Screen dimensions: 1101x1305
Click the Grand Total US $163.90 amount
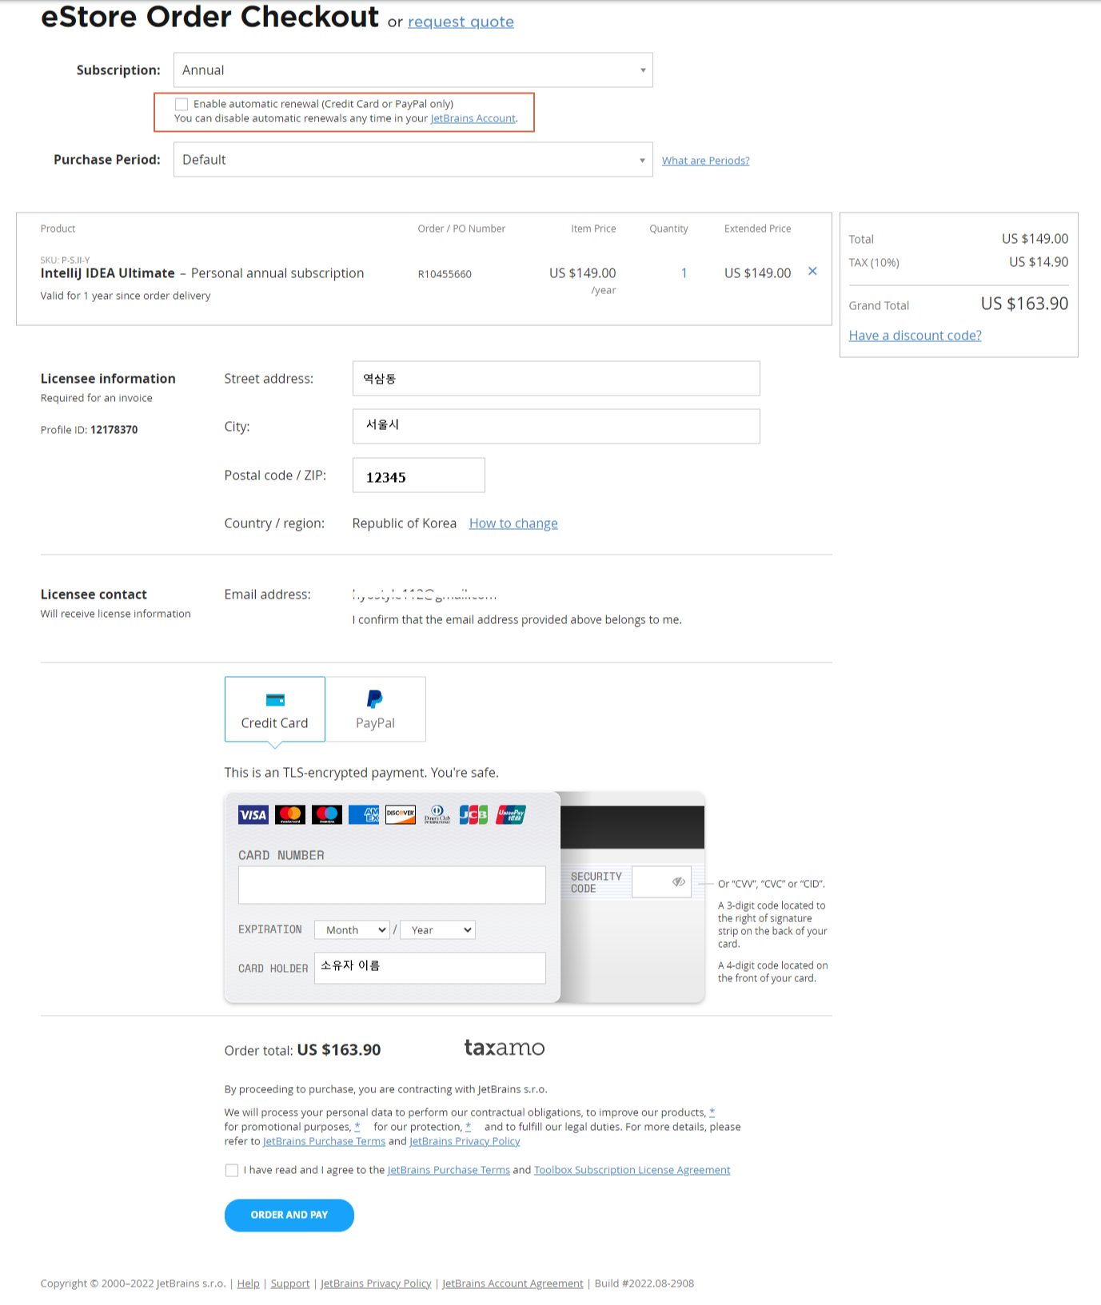tap(1025, 304)
